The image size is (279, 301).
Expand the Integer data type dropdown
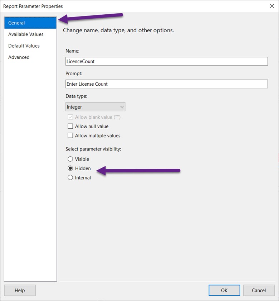(x=95, y=107)
